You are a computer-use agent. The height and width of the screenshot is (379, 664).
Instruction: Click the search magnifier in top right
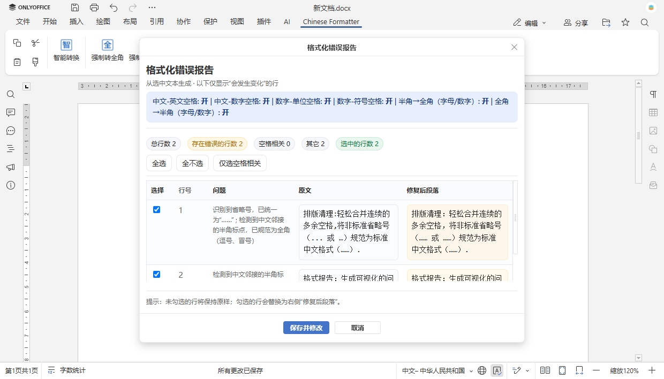[x=645, y=22]
